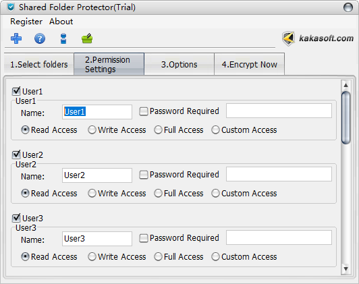359x284 pixels.
Task: Open the Register menu
Action: click(x=26, y=22)
